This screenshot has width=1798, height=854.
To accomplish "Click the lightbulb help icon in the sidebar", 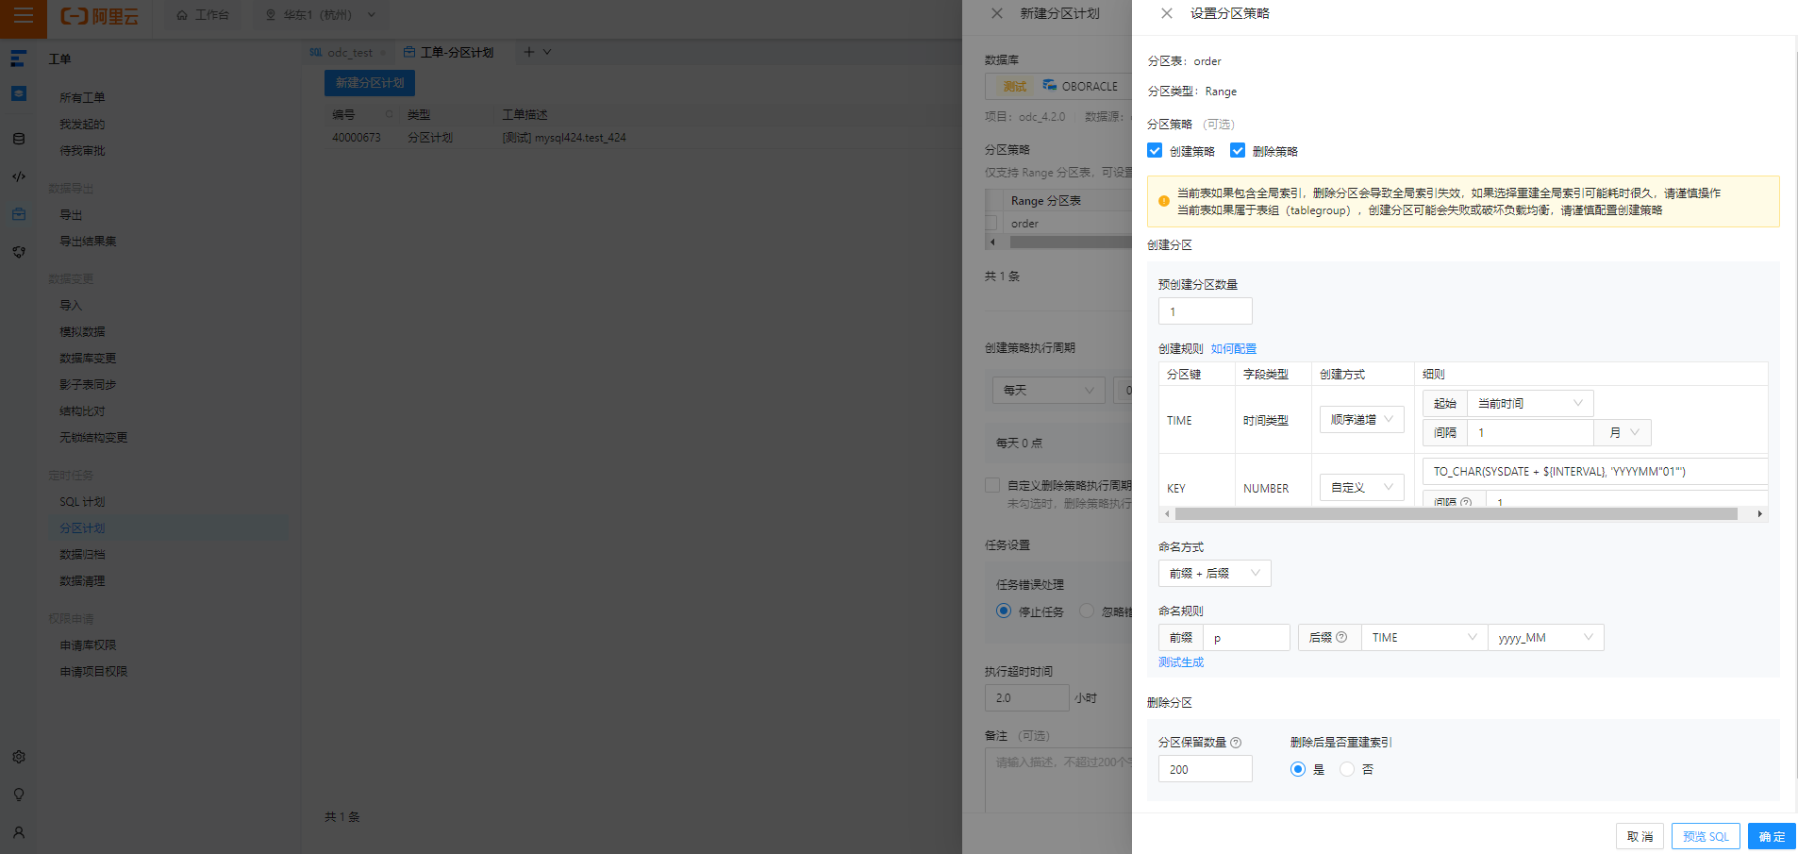I will point(19,795).
